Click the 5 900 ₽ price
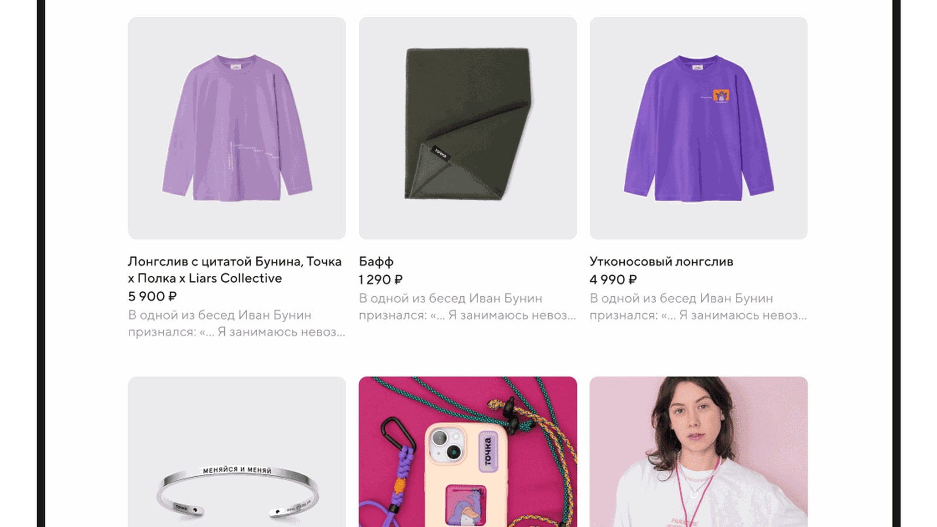Image resolution: width=937 pixels, height=527 pixels. pyautogui.click(x=152, y=296)
